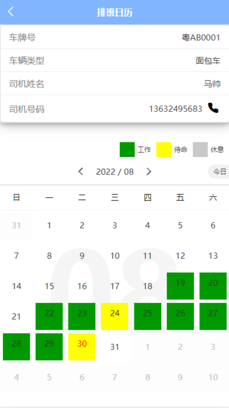Viewport: 229px width, 408px height.
Task: Open green work day 29
Action: [x=49, y=347]
